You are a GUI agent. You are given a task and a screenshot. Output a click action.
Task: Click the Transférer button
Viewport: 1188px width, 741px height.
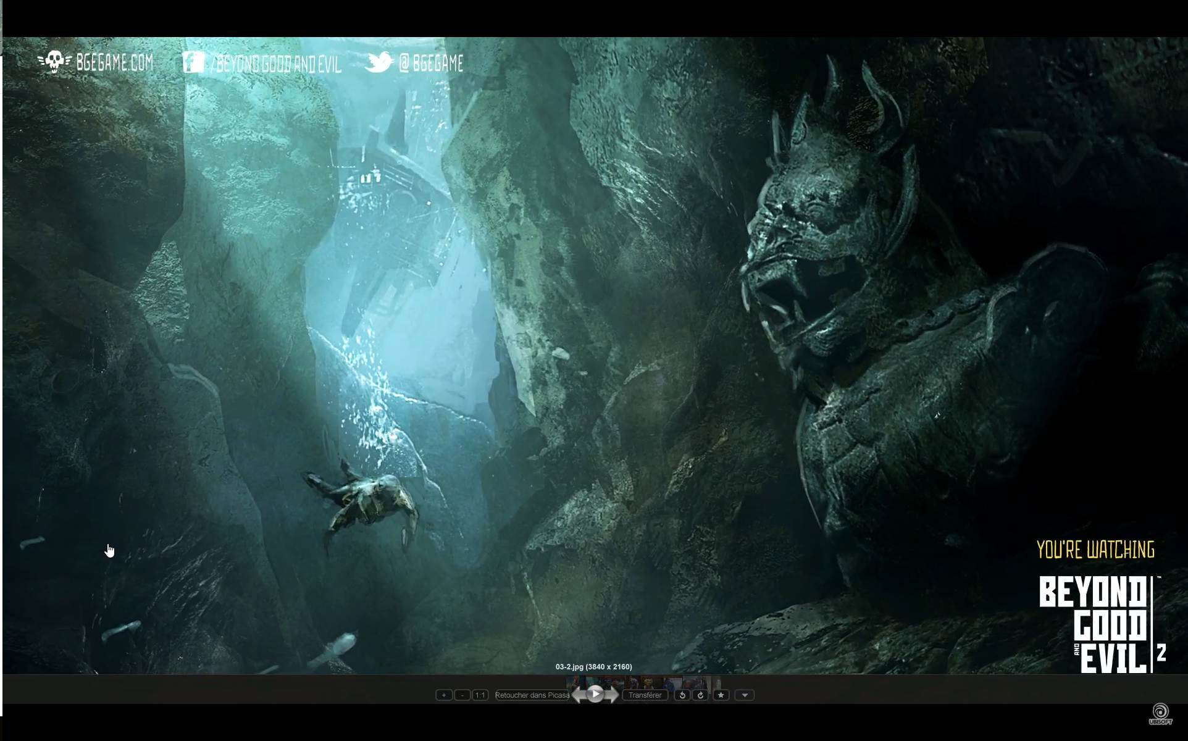pyautogui.click(x=645, y=695)
